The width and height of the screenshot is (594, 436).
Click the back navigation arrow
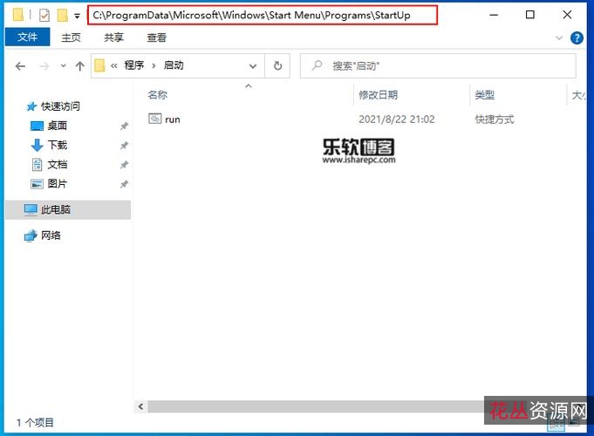click(x=20, y=66)
